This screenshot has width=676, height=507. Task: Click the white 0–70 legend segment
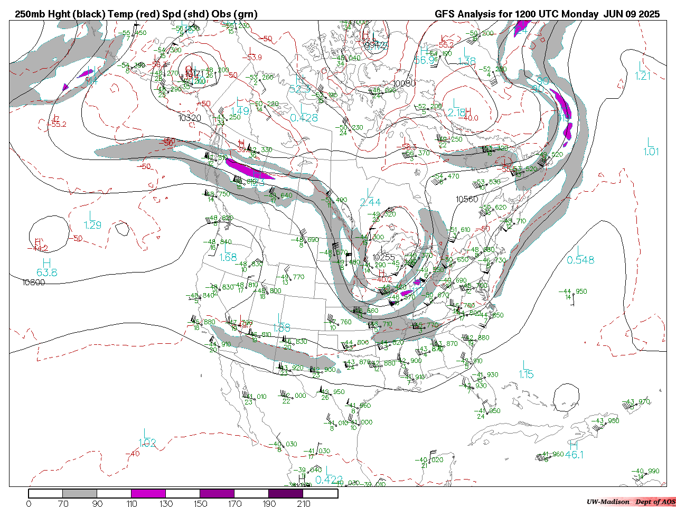[45, 494]
